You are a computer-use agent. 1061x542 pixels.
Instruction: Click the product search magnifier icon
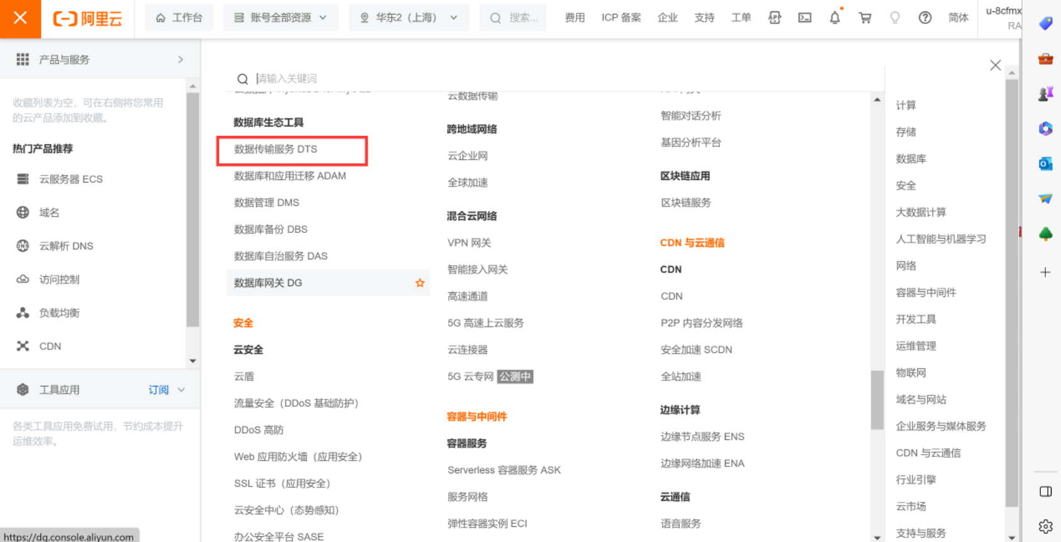(242, 79)
